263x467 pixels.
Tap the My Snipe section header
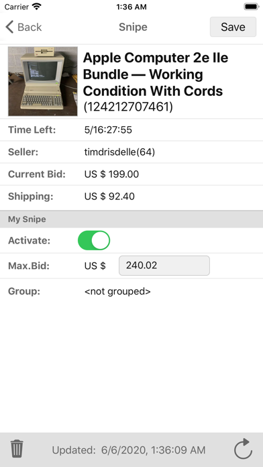click(x=131, y=219)
